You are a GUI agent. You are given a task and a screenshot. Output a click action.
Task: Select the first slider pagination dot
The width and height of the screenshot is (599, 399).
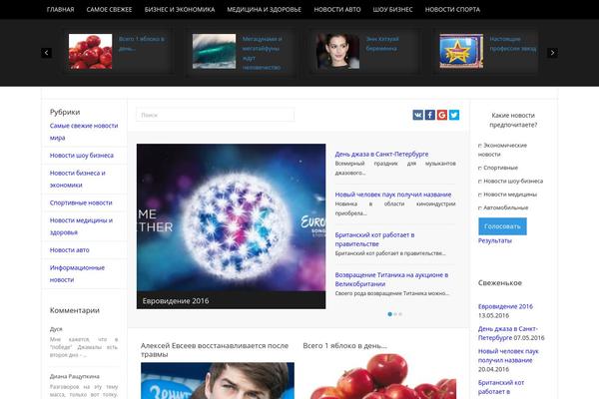pos(389,314)
